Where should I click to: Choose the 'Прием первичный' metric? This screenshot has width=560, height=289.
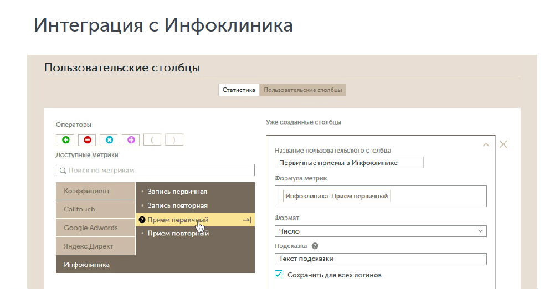(195, 220)
